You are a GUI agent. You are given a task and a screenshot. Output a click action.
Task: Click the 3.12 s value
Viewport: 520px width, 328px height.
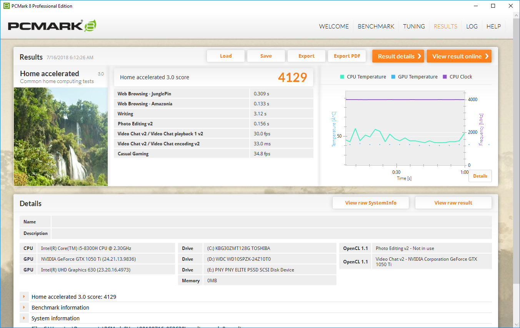[x=260, y=114]
